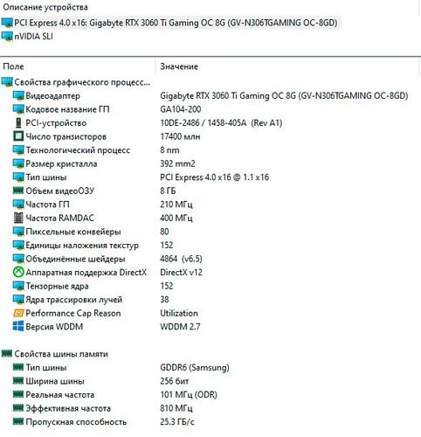Select the Видеоадаптер field label
This screenshot has width=421, height=437.
(x=52, y=96)
